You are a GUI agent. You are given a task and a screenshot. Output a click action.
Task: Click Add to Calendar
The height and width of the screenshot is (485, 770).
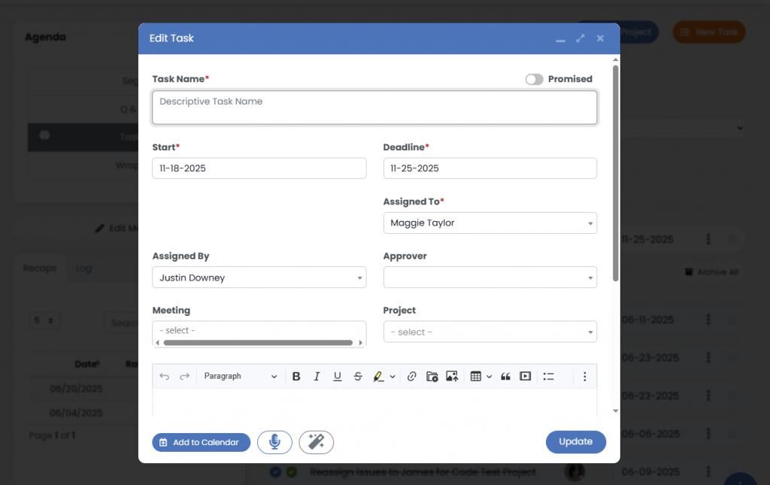click(201, 442)
